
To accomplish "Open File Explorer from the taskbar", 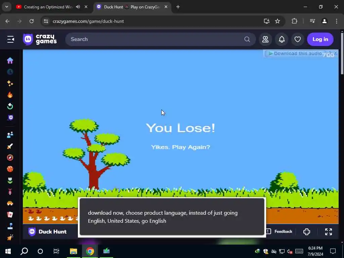I will click(x=74, y=251).
